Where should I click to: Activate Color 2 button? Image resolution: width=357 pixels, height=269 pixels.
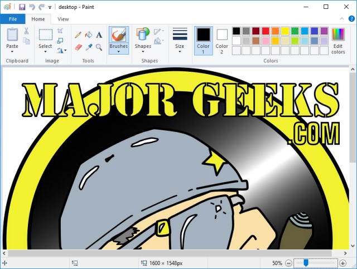pyautogui.click(x=222, y=41)
